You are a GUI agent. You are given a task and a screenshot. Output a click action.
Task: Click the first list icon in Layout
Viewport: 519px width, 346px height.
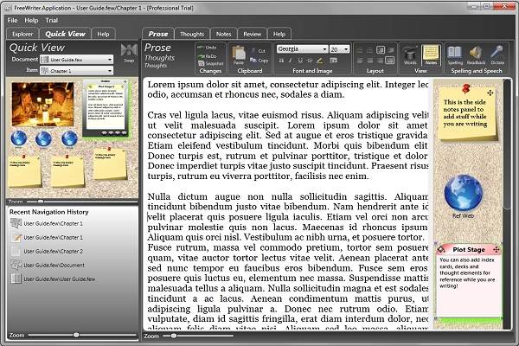pyautogui.click(x=360, y=50)
